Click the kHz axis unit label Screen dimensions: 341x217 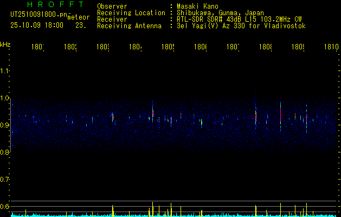pyautogui.click(x=5, y=44)
